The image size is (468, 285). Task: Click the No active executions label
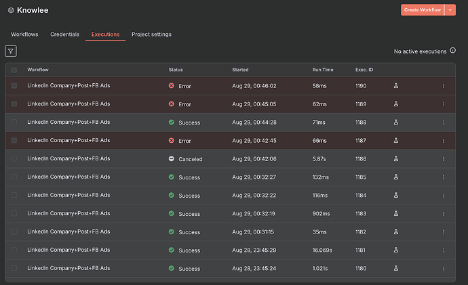pyautogui.click(x=420, y=51)
